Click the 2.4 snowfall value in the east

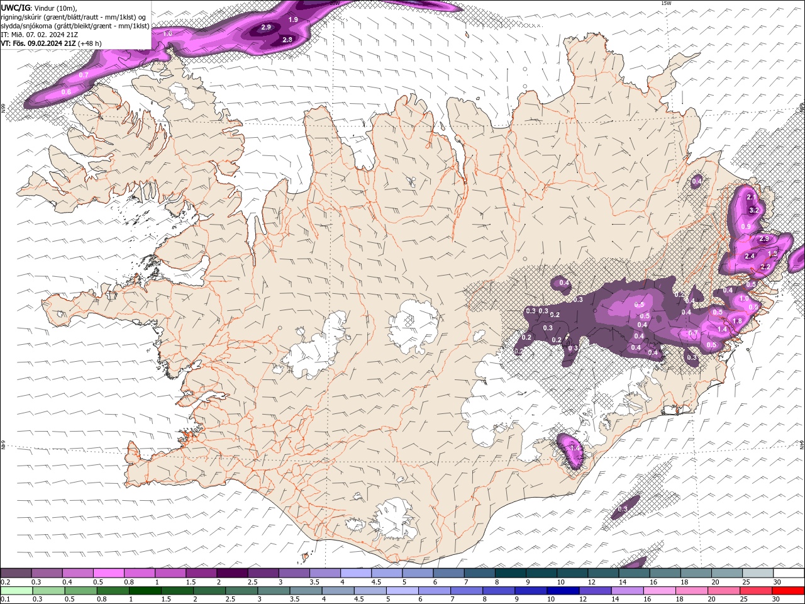coord(750,256)
